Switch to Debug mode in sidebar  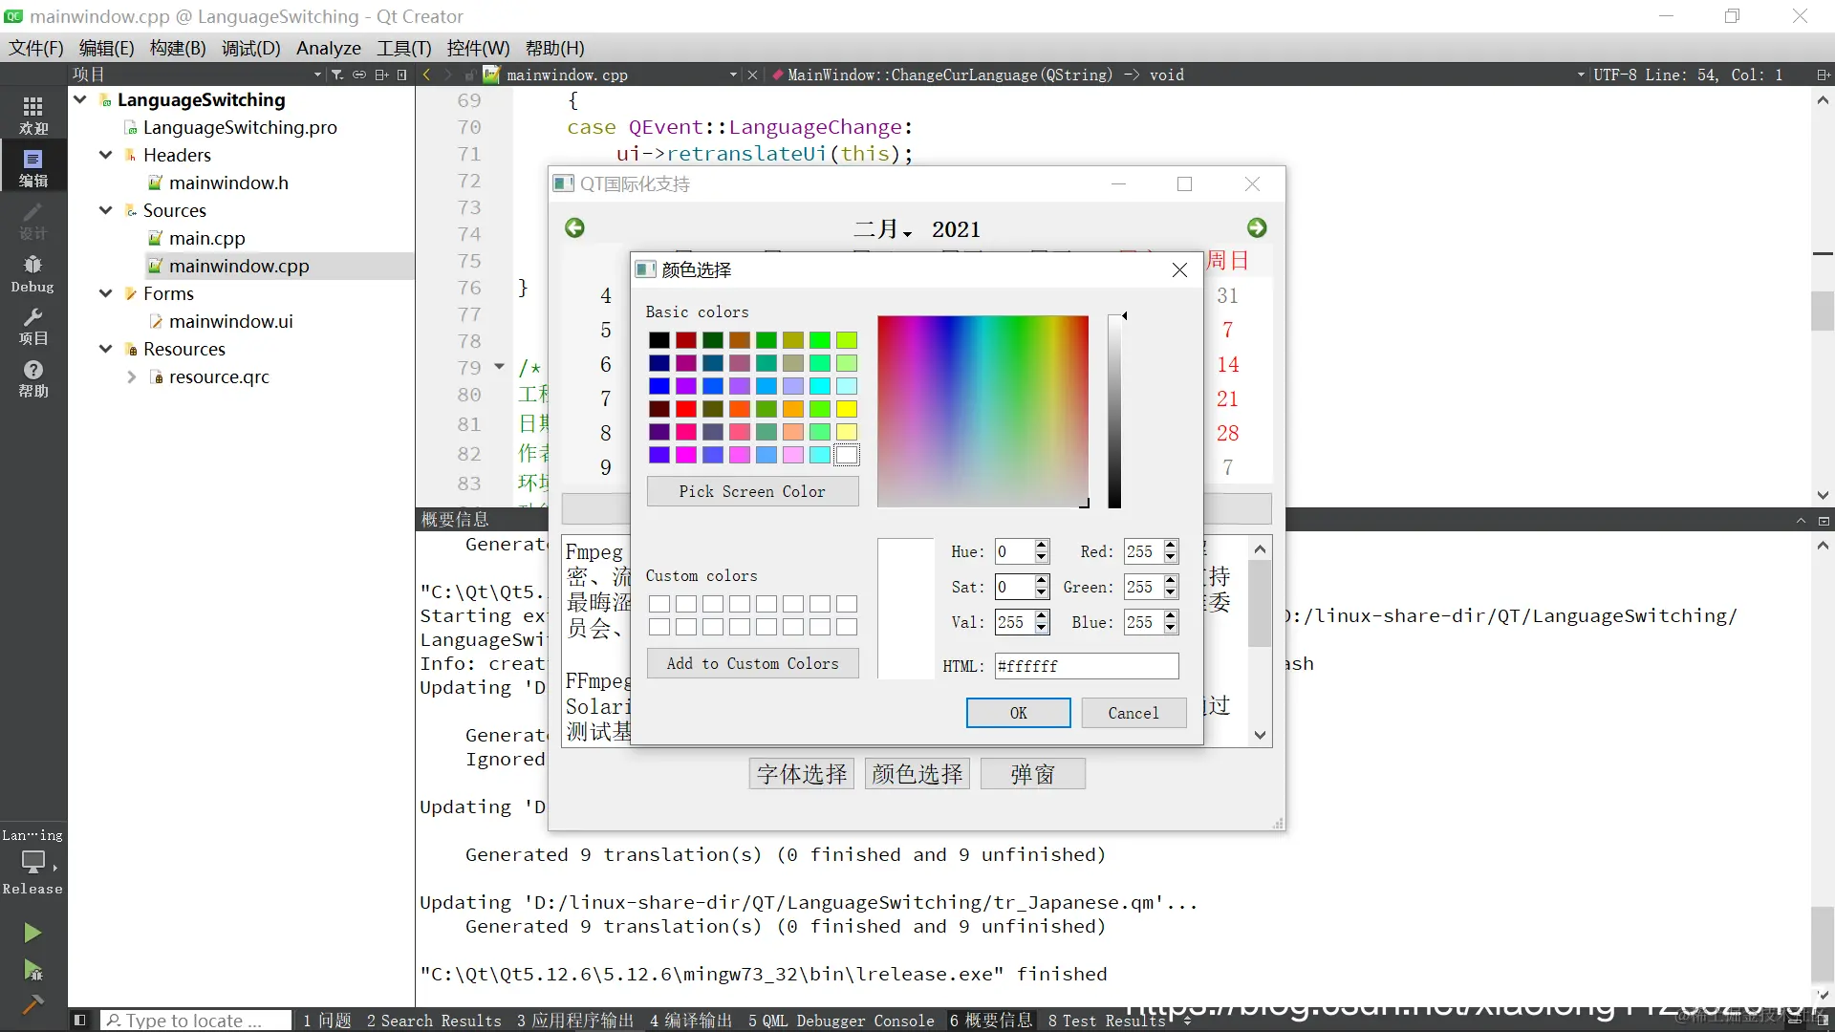pos(32,272)
